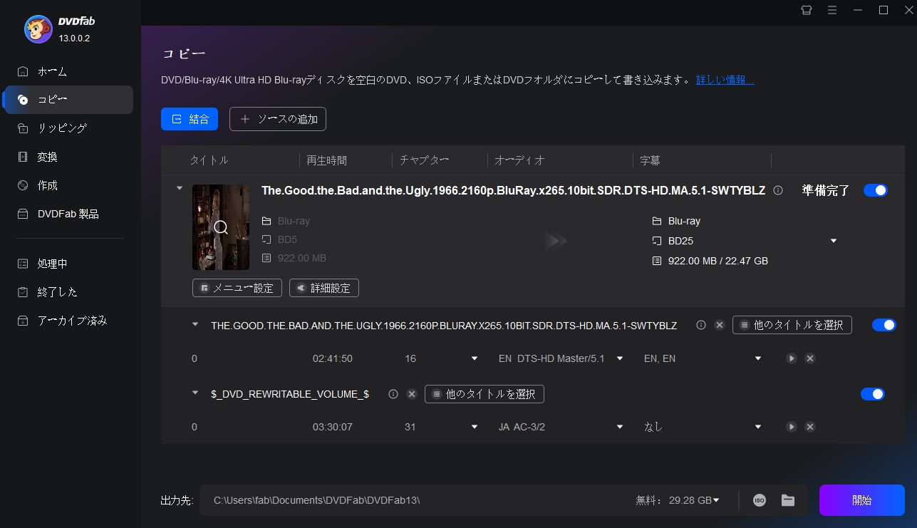Delete the 03:30:07 row with its X icon

tap(810, 427)
